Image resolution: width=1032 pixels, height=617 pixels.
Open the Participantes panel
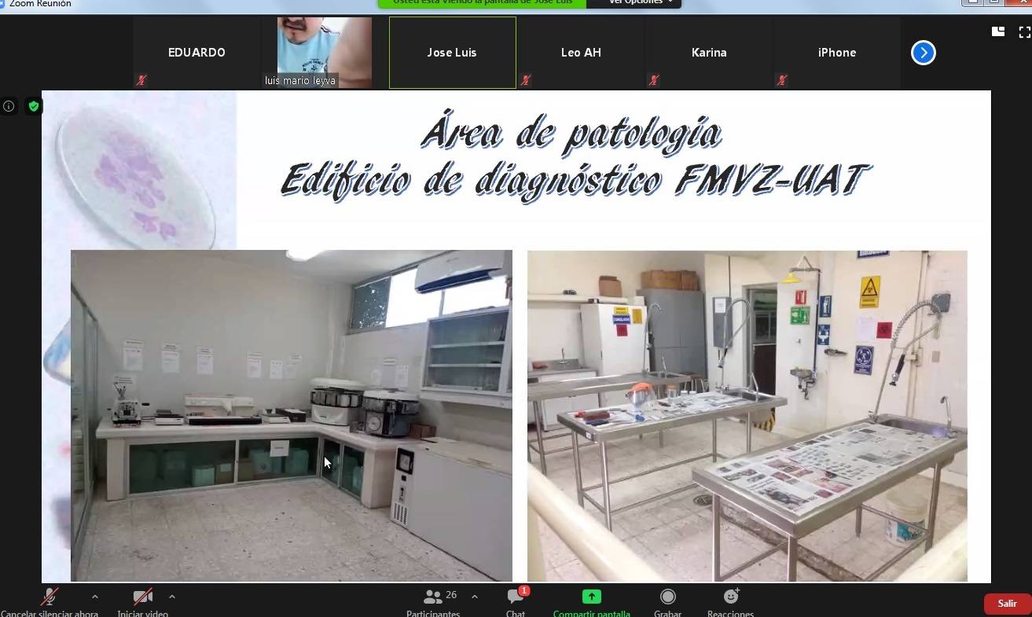click(432, 597)
